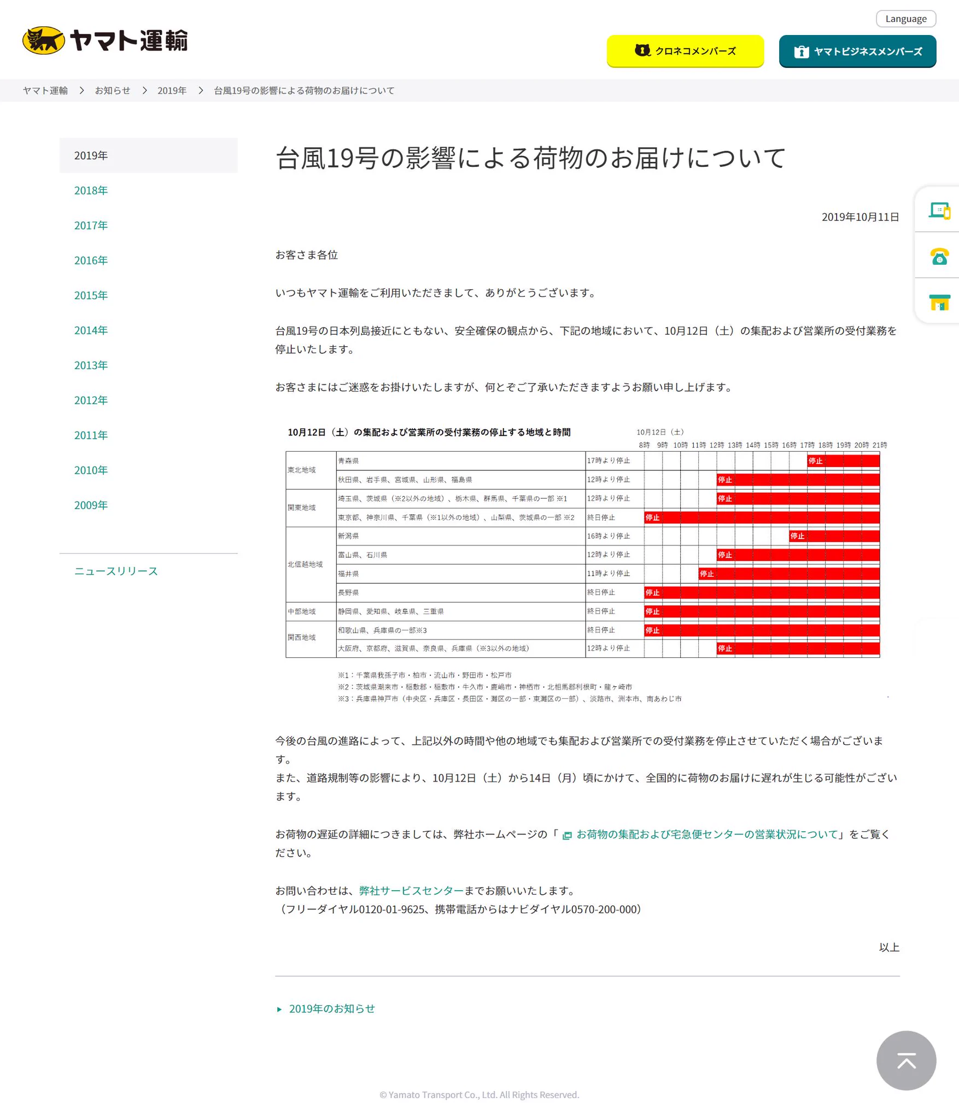This screenshot has height=1120, width=959.
Task: Open the store icon in side panel
Action: pyautogui.click(x=939, y=302)
